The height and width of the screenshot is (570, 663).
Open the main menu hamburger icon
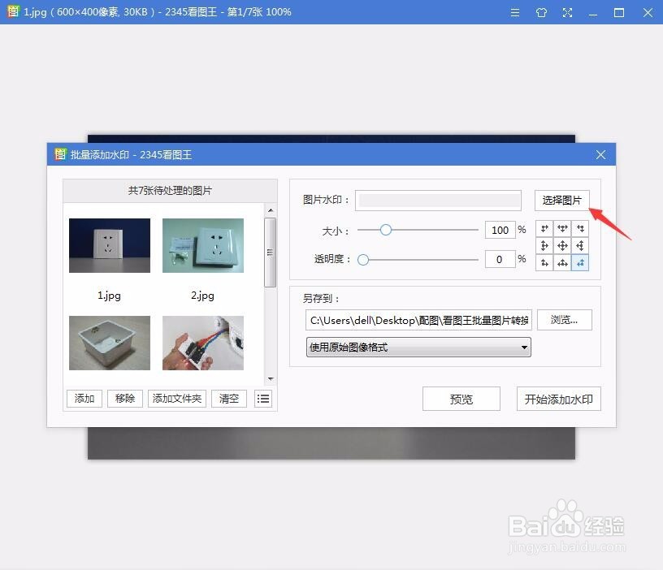coord(514,13)
